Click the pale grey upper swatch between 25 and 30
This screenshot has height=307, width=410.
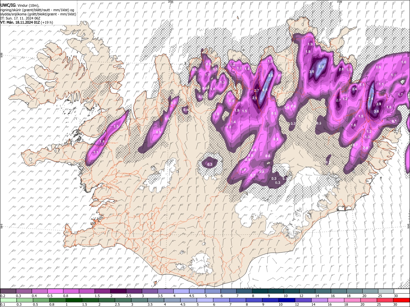pos(386,291)
